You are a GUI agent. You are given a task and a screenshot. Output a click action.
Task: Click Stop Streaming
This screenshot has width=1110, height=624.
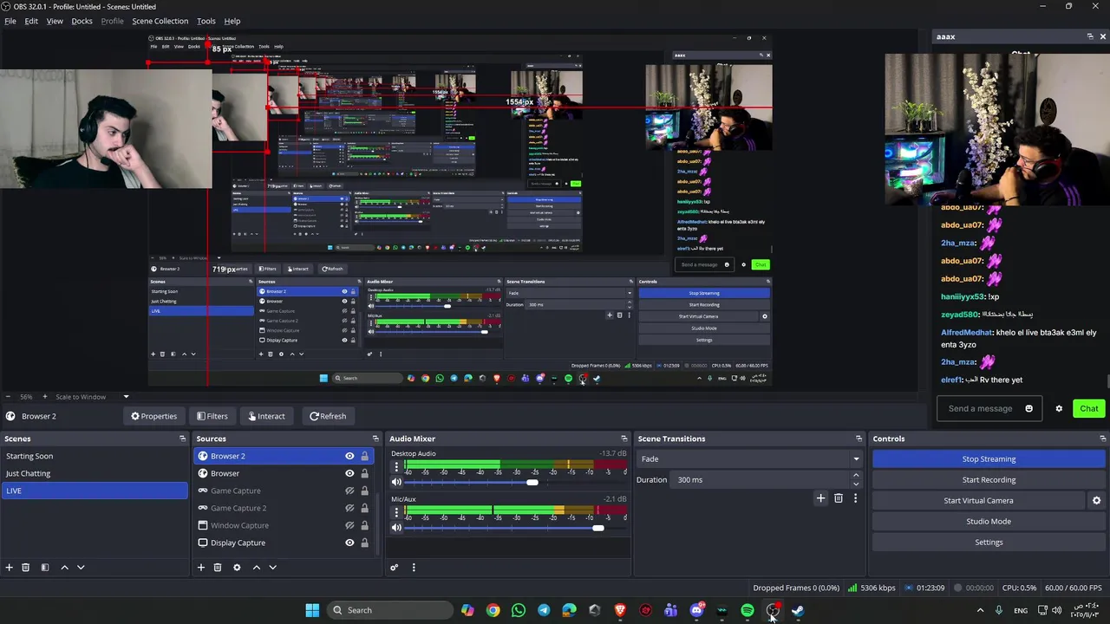pos(989,458)
